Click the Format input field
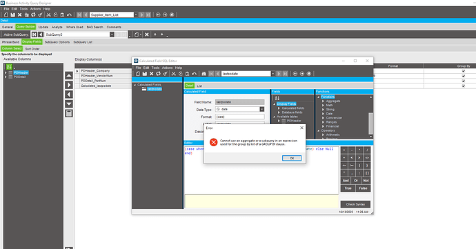Screen dimensions: 476x249 (240, 117)
